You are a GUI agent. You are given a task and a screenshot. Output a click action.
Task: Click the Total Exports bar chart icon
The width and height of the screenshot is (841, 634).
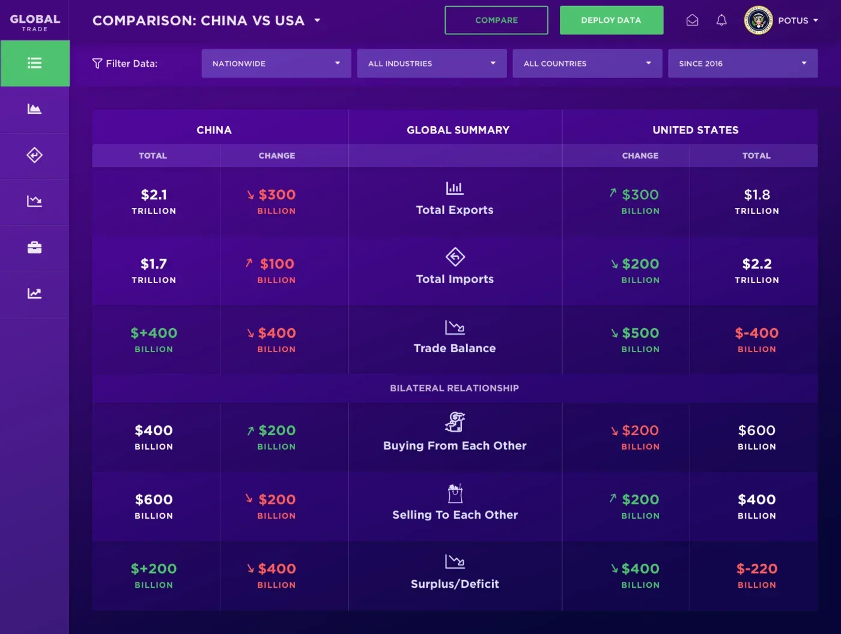click(455, 188)
